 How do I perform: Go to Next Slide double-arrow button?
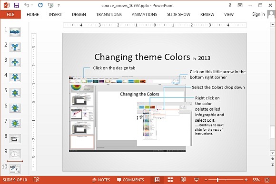click(x=273, y=165)
